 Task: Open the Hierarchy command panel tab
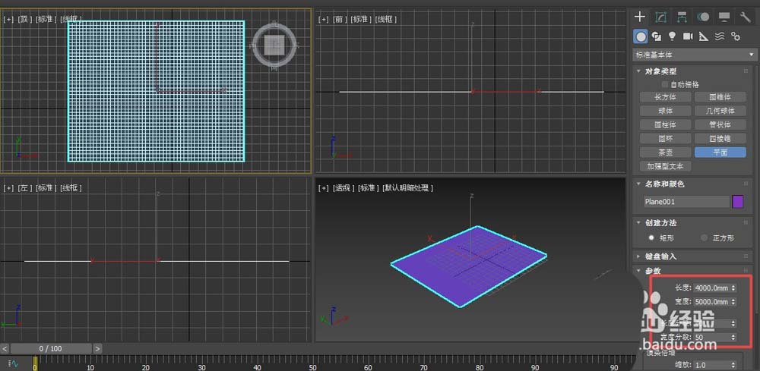tap(682, 17)
